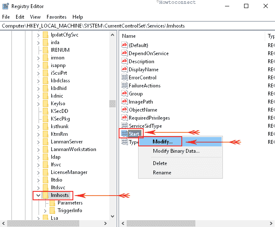Expand the isapnp tree node
This screenshot has height=227, width=275.
pyautogui.click(x=39, y=66)
